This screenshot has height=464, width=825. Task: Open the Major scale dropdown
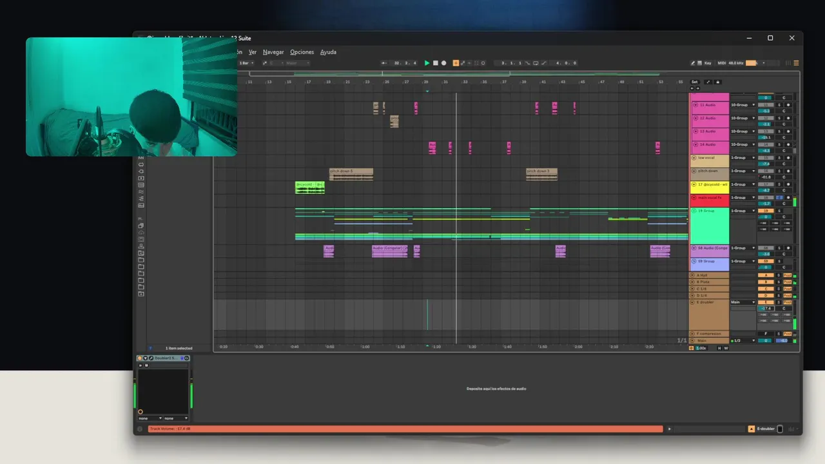pos(296,63)
